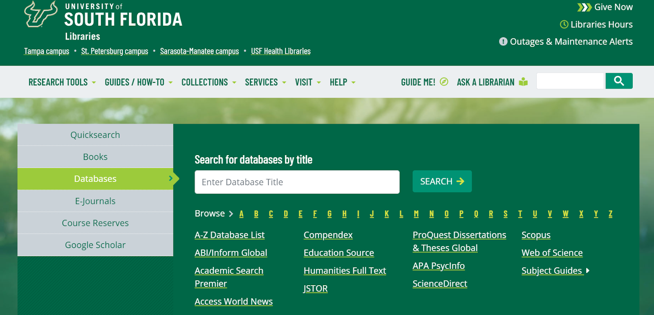Focus the Enter Database Title field
The image size is (654, 315).
tap(297, 182)
